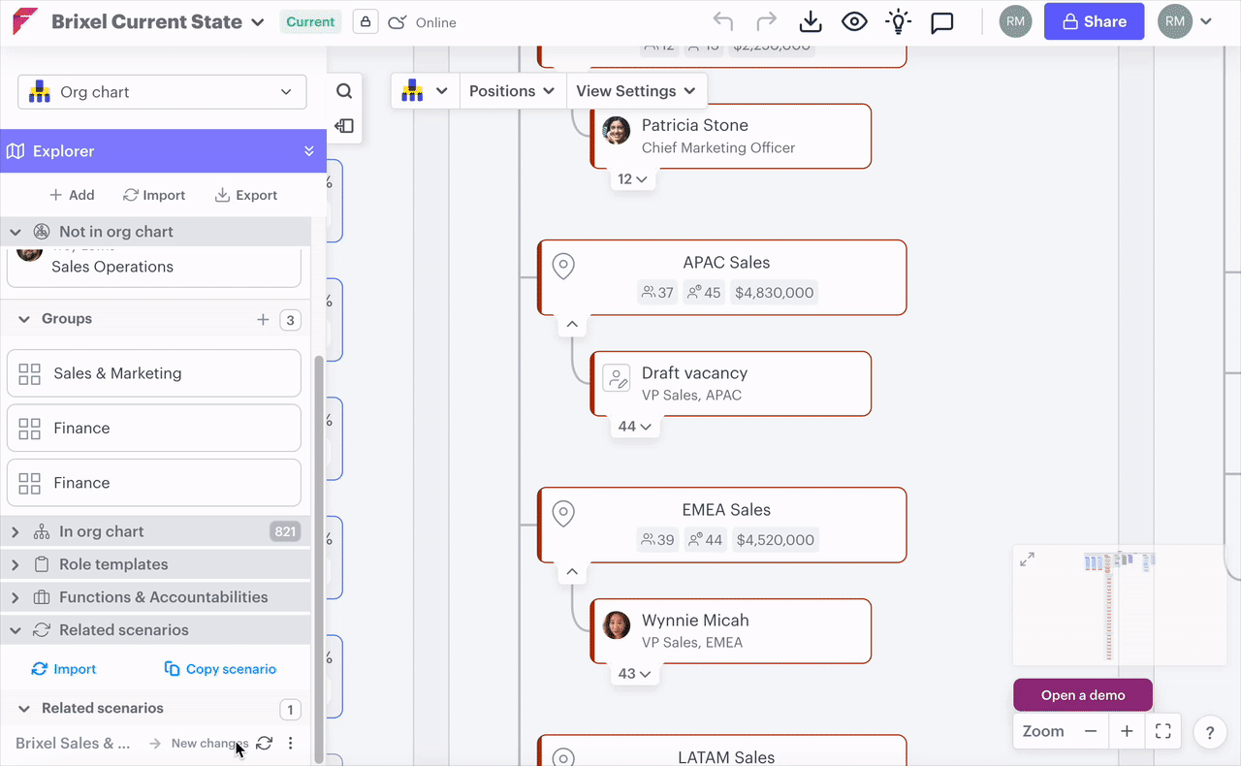Open three-dot menu for Brixel Sales scenario
The image size is (1241, 766).
(x=290, y=744)
